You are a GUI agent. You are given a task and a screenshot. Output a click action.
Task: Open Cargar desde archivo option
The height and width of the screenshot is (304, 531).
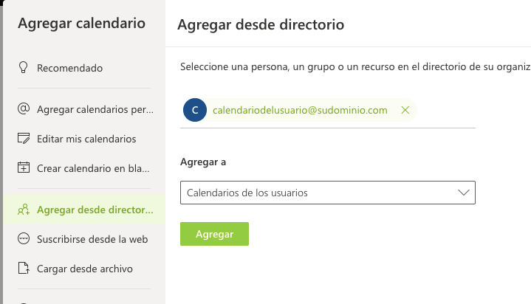84,269
